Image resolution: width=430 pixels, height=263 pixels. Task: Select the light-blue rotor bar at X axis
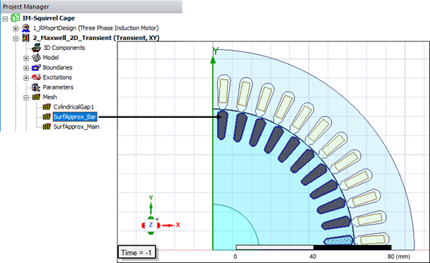point(339,241)
